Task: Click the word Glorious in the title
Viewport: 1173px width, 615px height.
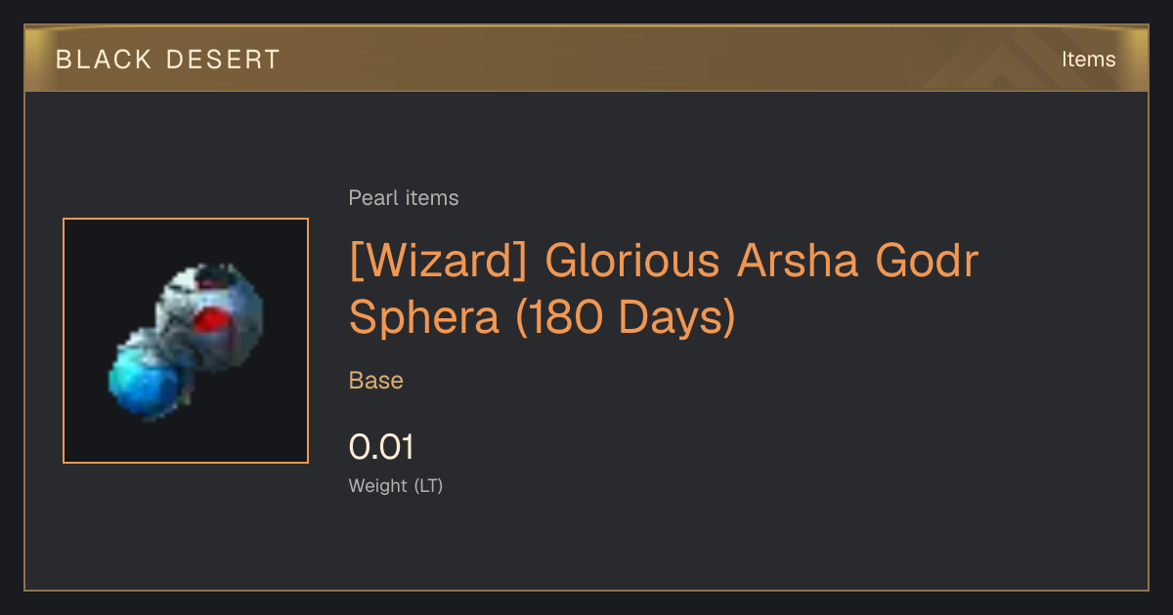Action: pos(632,263)
